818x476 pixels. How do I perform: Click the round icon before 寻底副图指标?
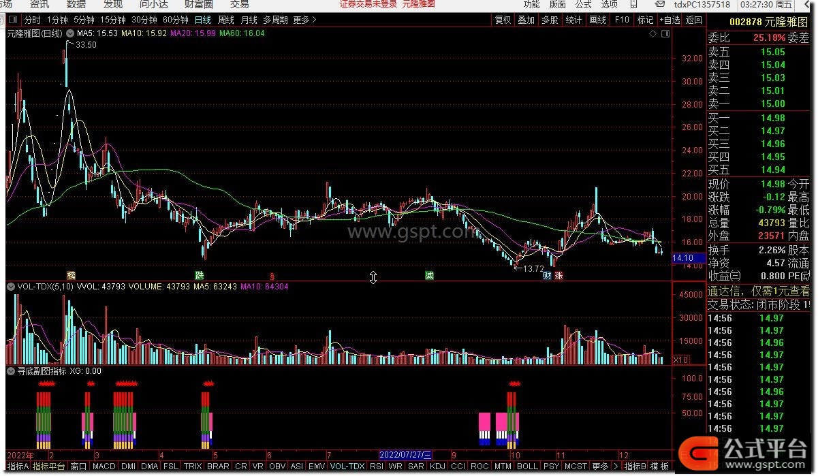[x=11, y=371]
